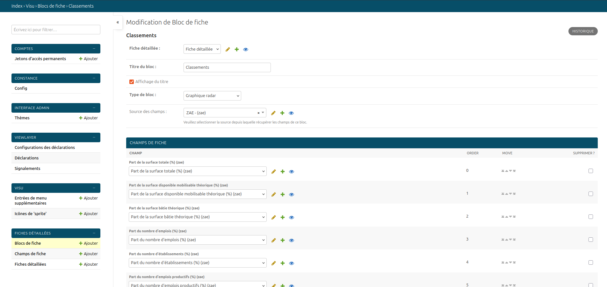Image resolution: width=607 pixels, height=287 pixels.
Task: Add Jetons d'accès permanents via Ajouter
Action: click(x=88, y=59)
